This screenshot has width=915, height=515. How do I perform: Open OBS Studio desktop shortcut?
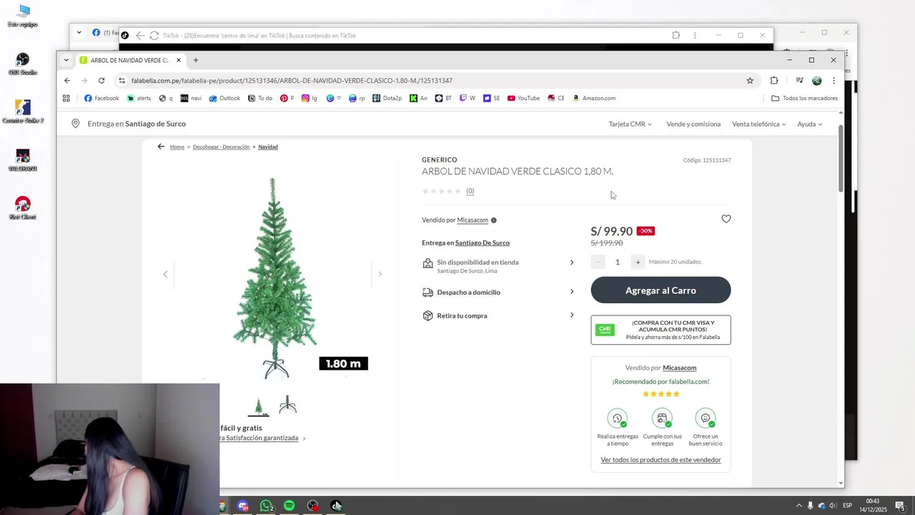click(x=23, y=63)
